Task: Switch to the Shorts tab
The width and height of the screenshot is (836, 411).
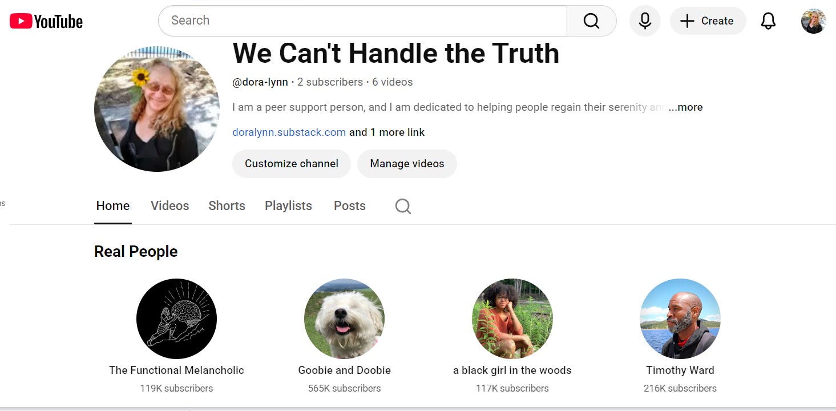Action: (x=227, y=206)
